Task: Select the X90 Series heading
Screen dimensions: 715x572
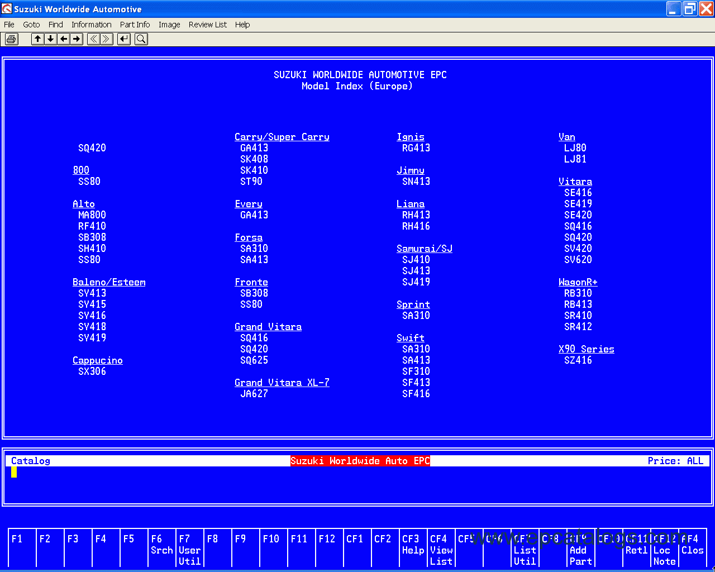Action: (587, 349)
